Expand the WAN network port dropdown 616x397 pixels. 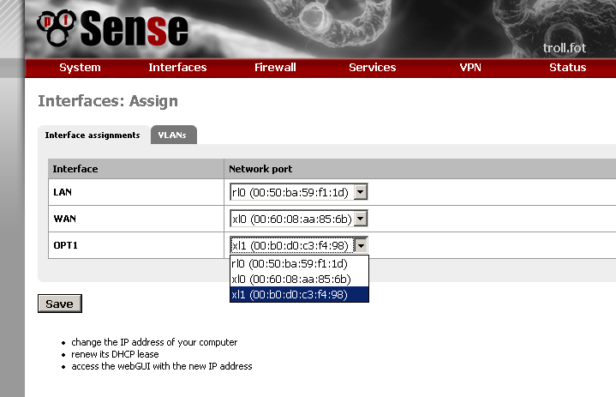click(x=361, y=219)
